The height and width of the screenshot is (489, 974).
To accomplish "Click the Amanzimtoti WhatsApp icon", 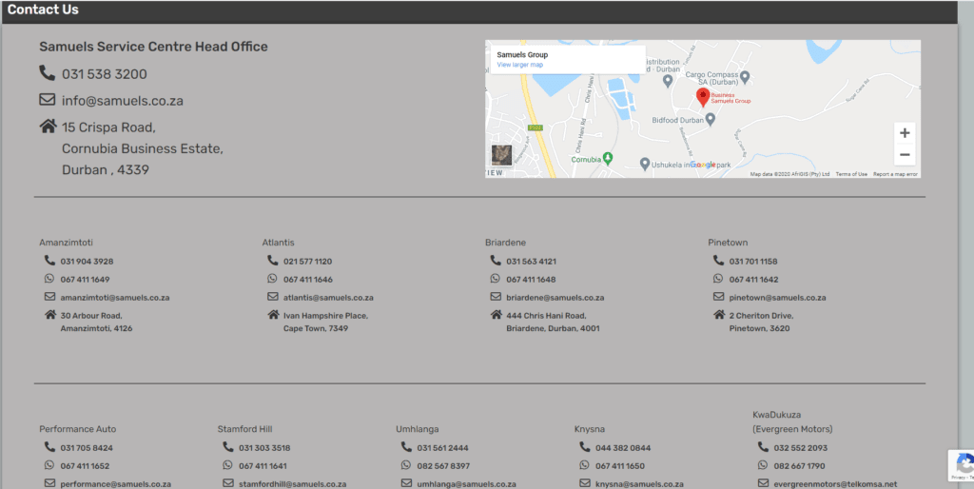I will pos(49,279).
